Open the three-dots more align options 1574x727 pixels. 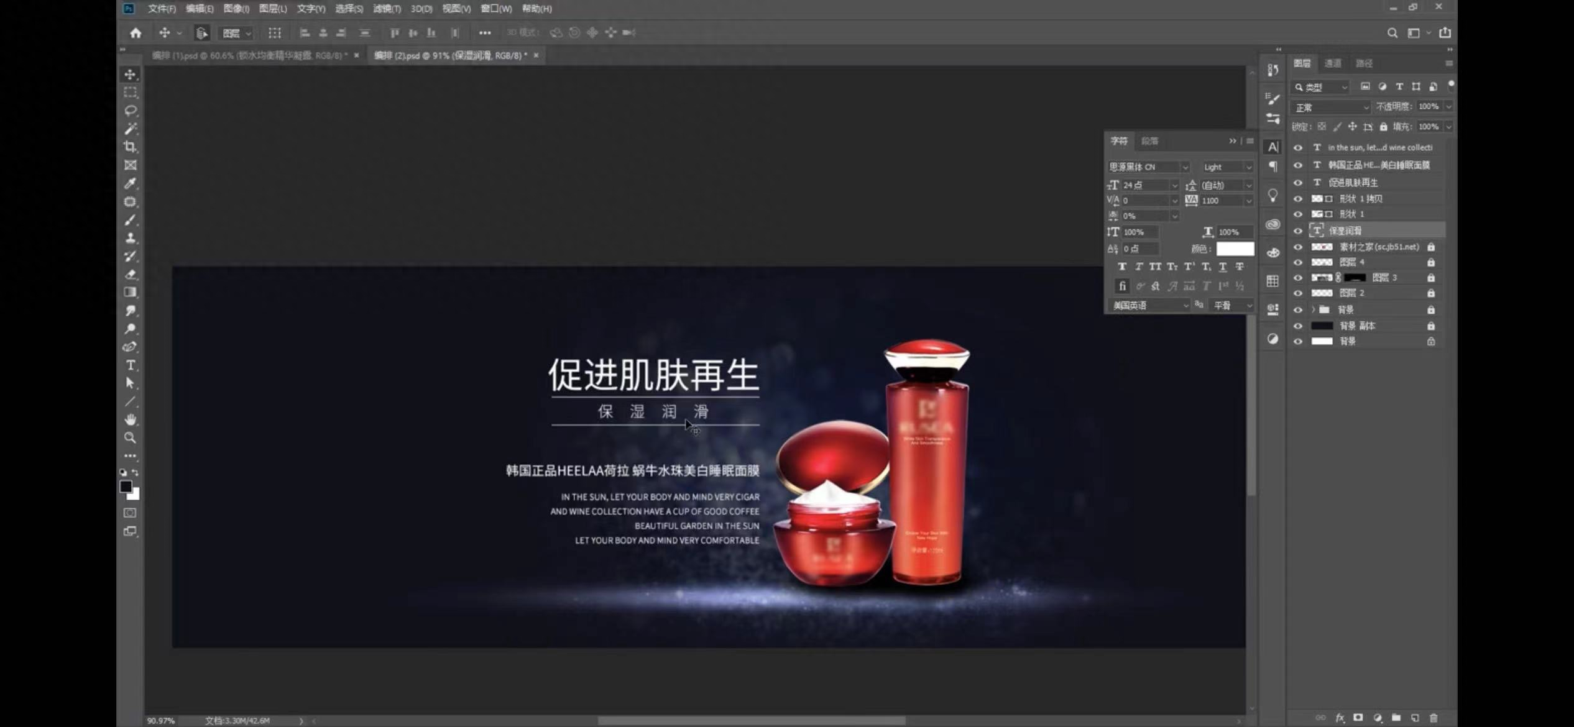point(485,33)
